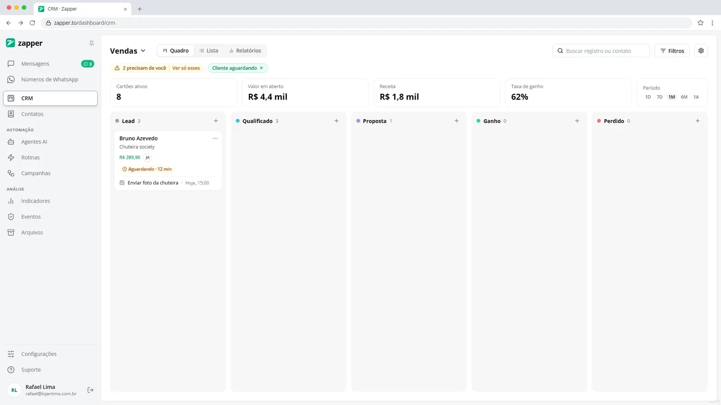Click 'Ver só esses' link

[x=186, y=68]
